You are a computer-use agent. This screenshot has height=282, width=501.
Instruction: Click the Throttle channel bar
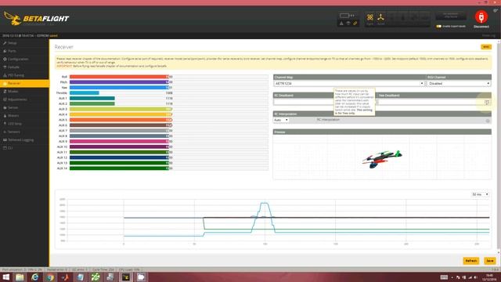(x=169, y=93)
